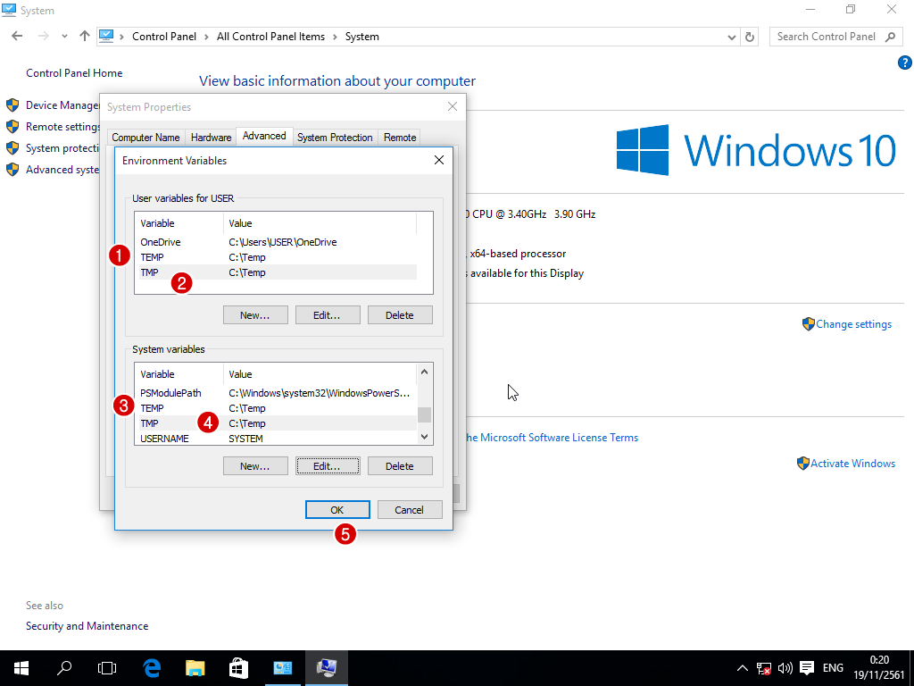Switch to the Computer Name tab
914x686 pixels.
click(x=145, y=137)
